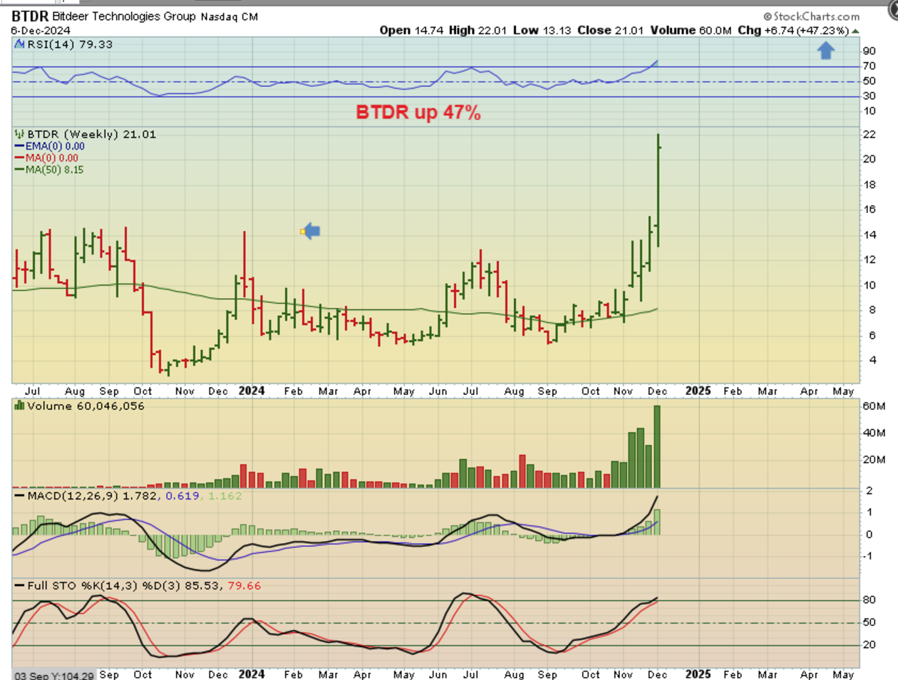Click the candlestick icon before BTDR (Weekly)
The image size is (898, 680).
20,134
